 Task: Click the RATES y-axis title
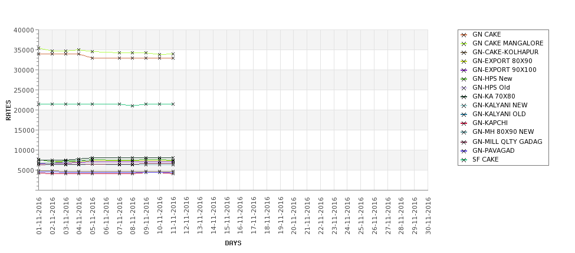[8, 110]
